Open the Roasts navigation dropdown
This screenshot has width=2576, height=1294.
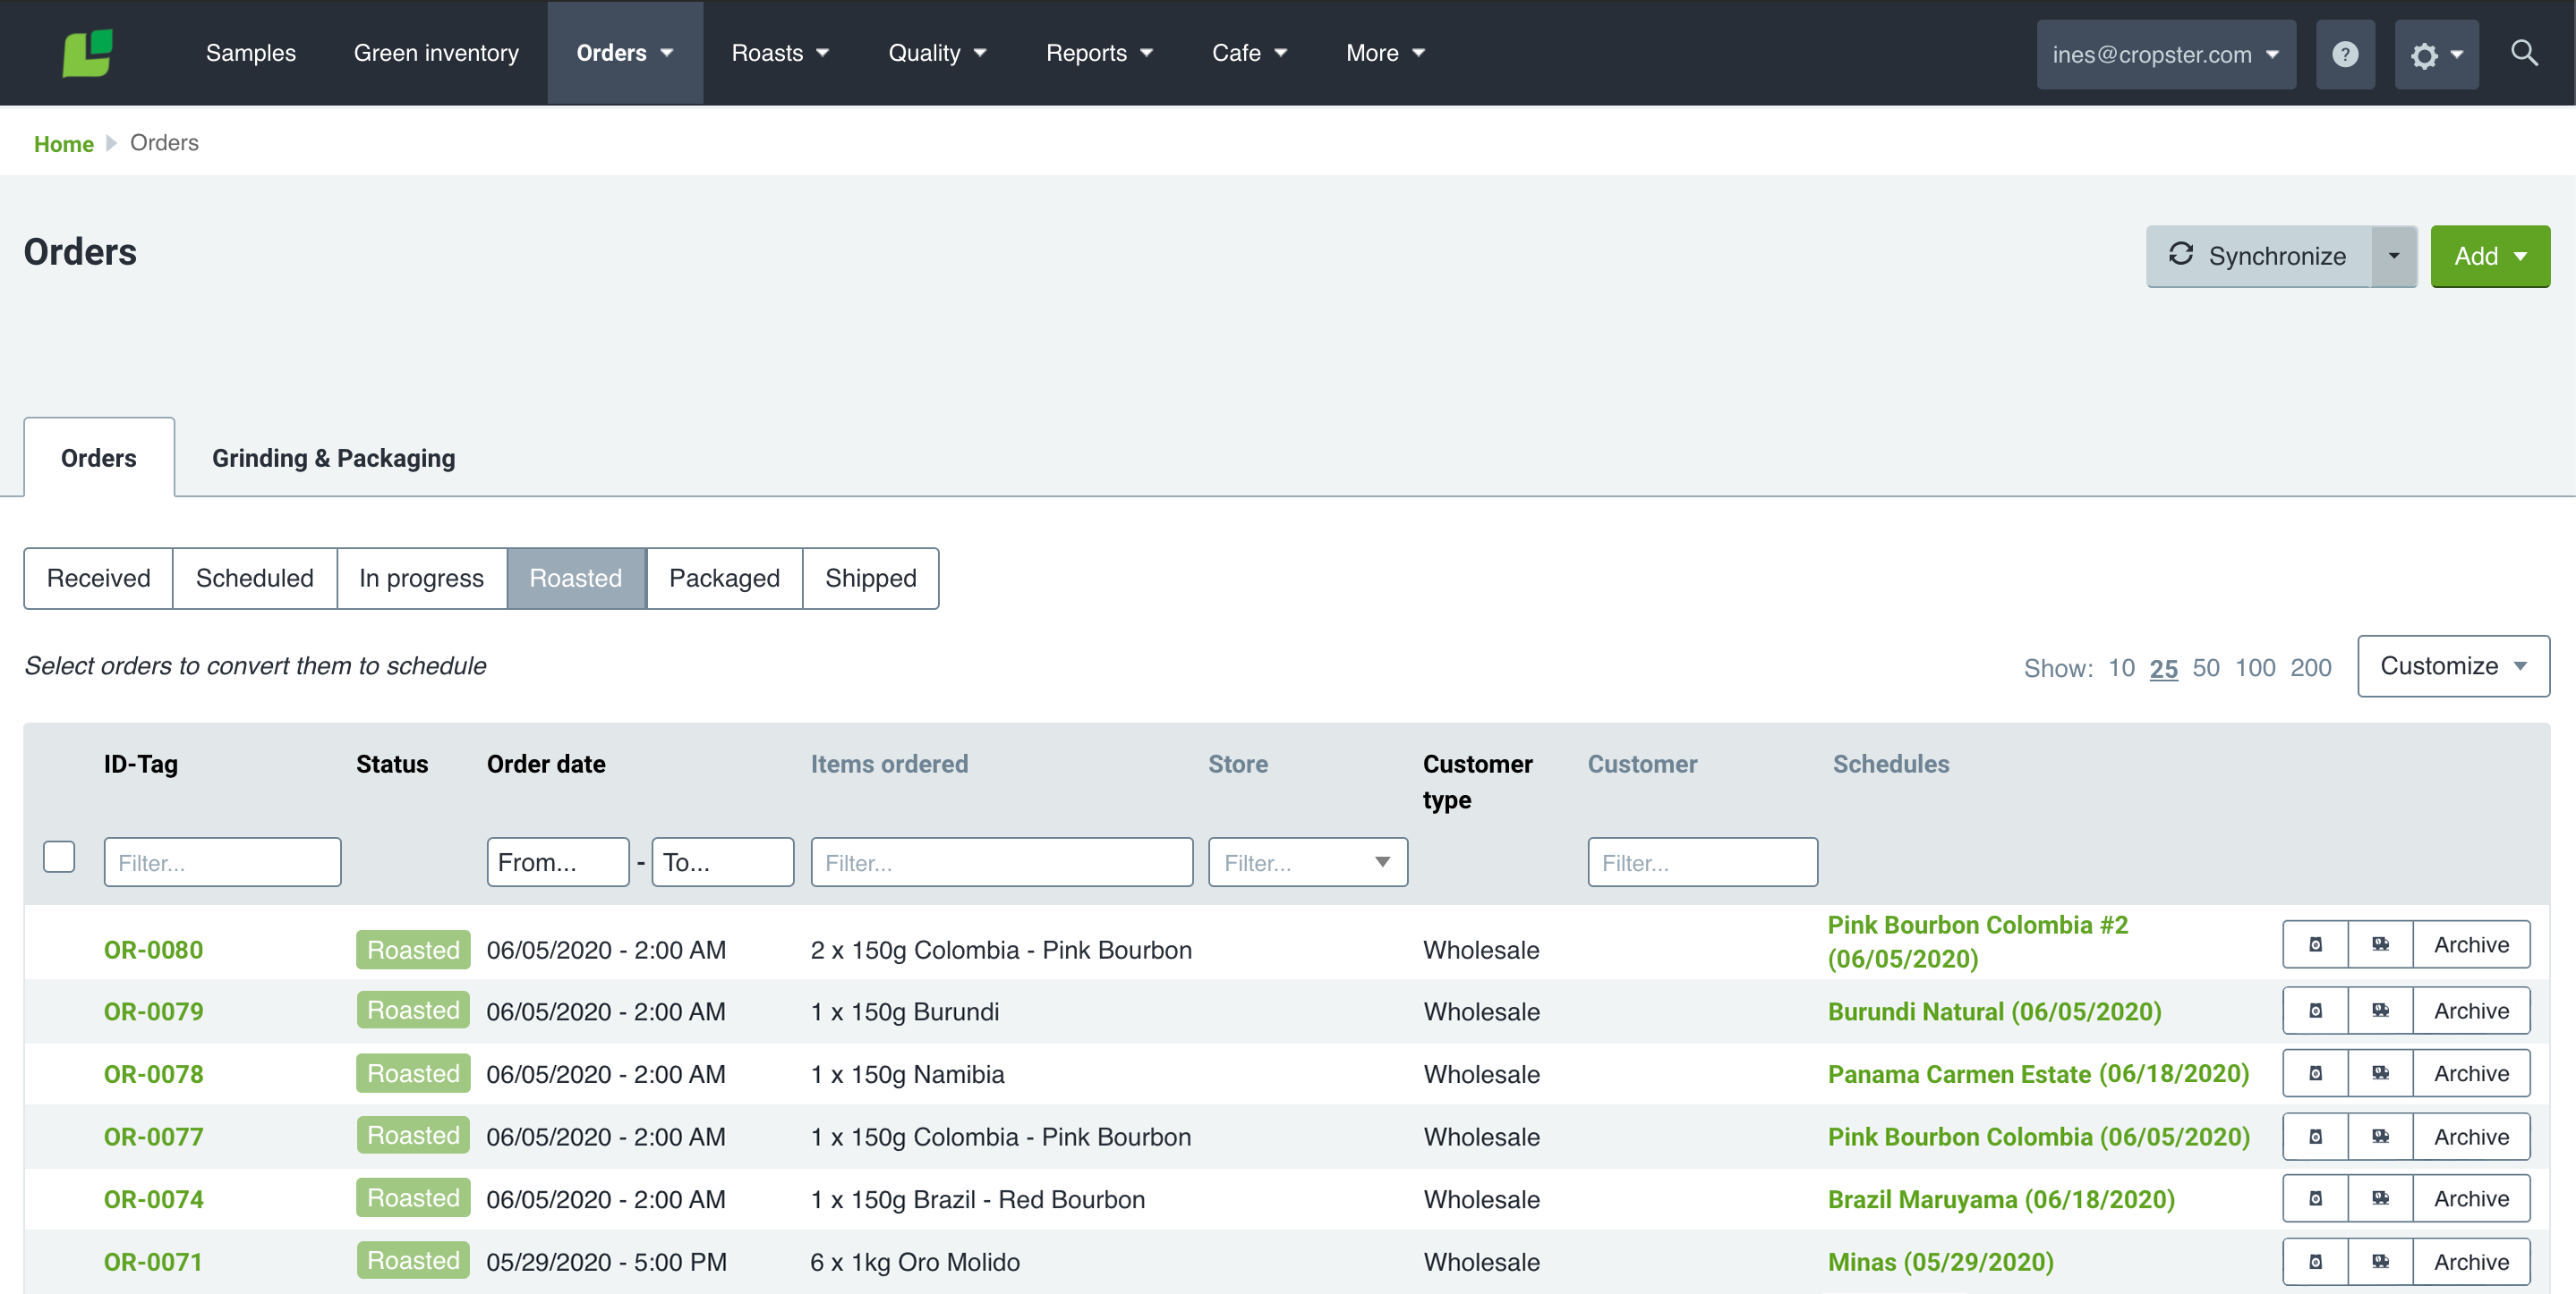coord(780,53)
